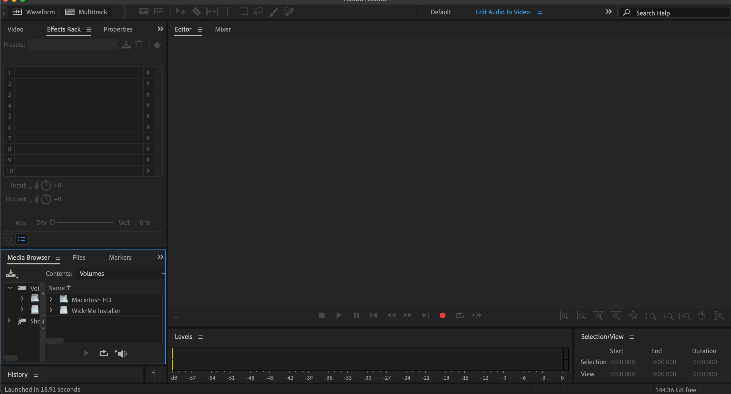731x394 pixels.
Task: Click the Record button
Action: 442,315
